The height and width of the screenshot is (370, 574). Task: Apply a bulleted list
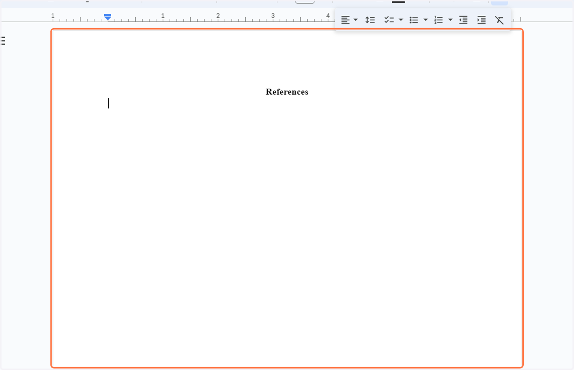(414, 20)
